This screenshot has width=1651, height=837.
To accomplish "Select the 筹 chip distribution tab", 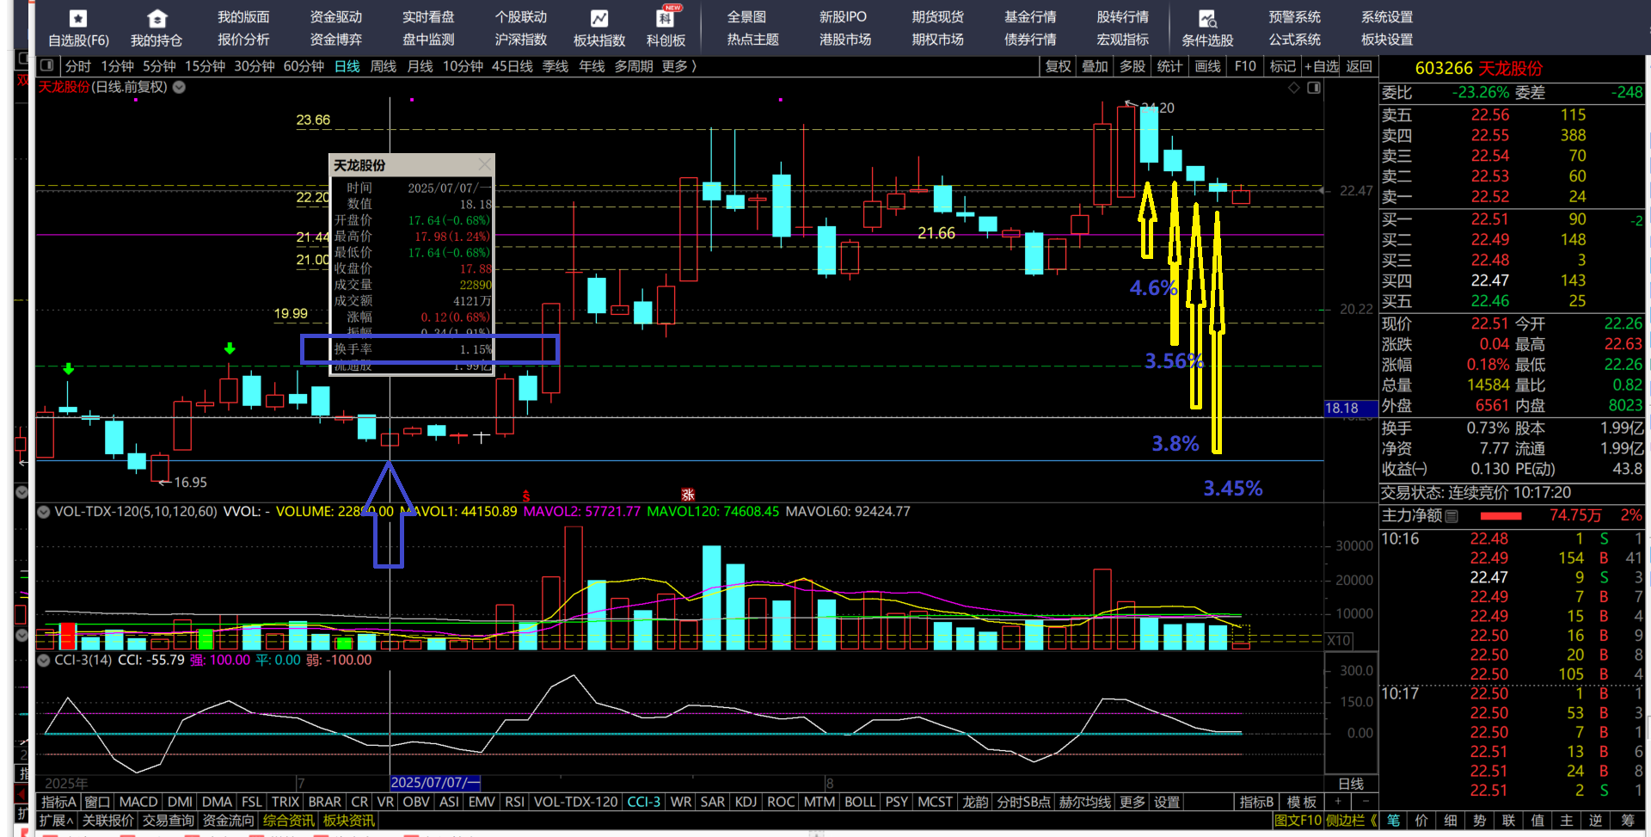I will [x=1628, y=821].
